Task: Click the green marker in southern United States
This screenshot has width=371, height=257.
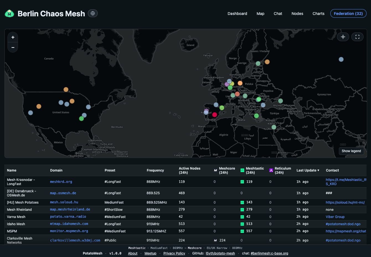Action: 81,119
